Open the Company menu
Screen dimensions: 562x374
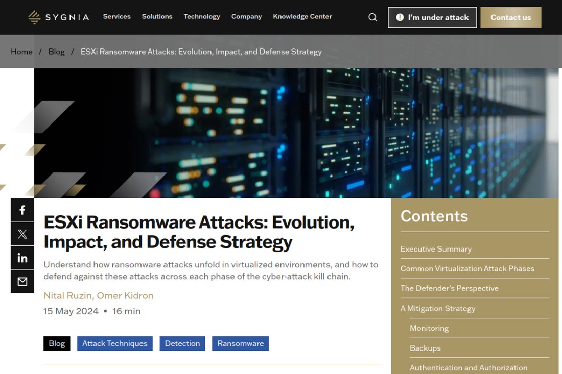point(247,16)
